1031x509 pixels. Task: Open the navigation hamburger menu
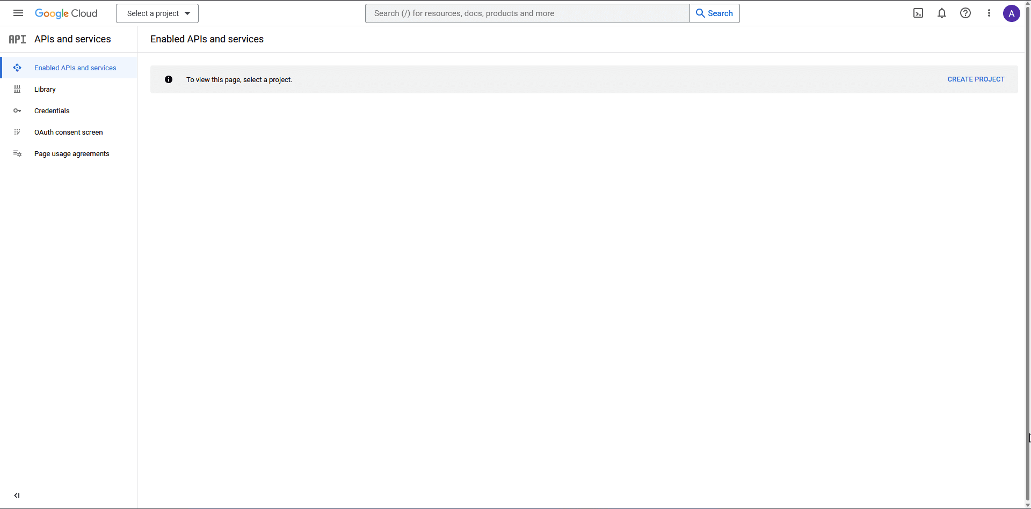tap(18, 13)
